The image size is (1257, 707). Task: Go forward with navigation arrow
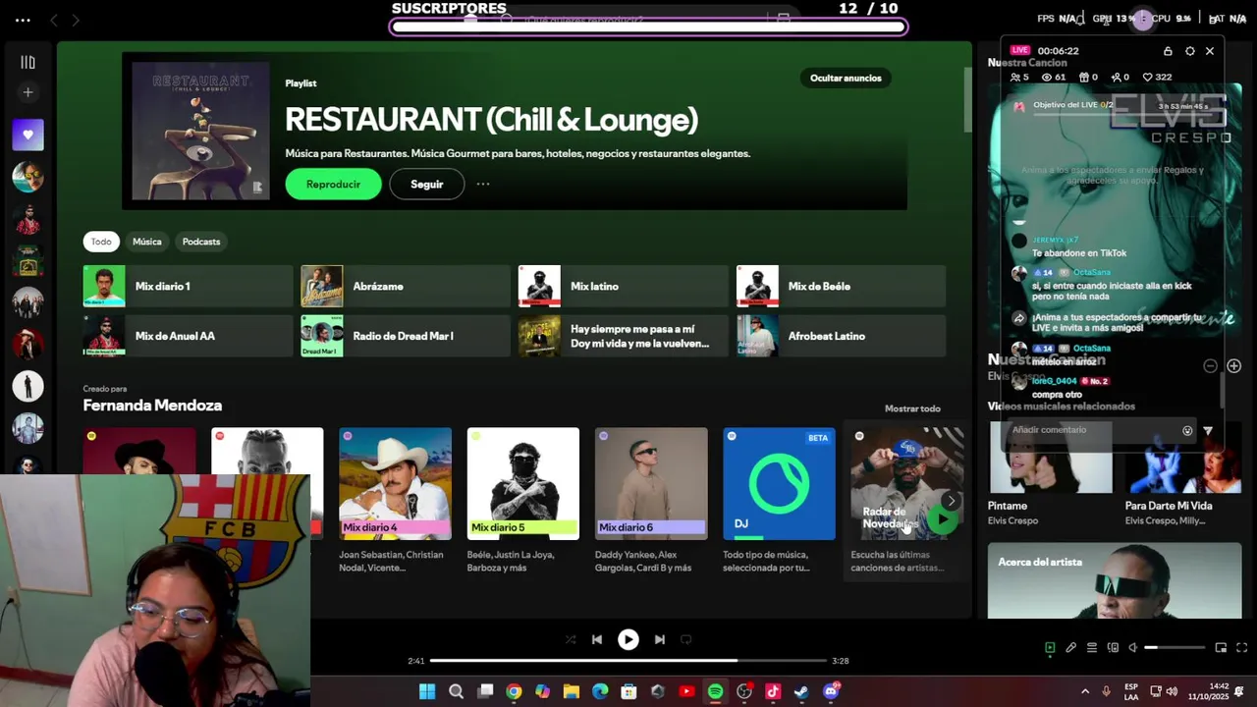(x=76, y=20)
